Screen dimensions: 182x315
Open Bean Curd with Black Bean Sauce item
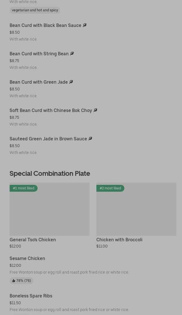45,26
